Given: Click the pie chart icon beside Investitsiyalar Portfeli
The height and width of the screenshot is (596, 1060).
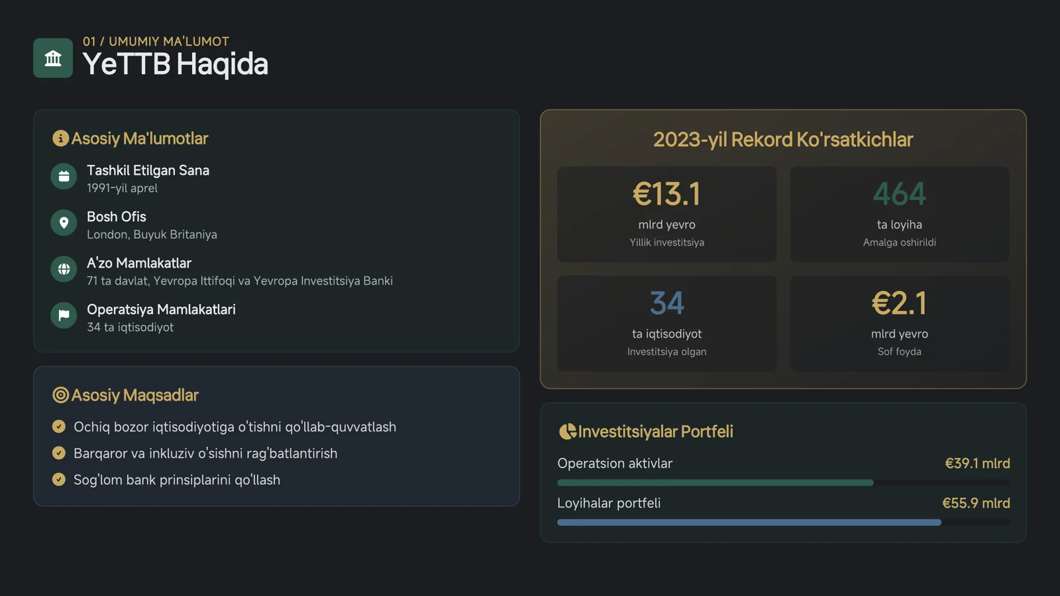Looking at the screenshot, I should (x=567, y=432).
